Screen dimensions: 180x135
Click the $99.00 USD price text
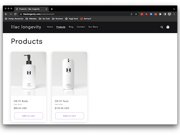(x=20, y=108)
